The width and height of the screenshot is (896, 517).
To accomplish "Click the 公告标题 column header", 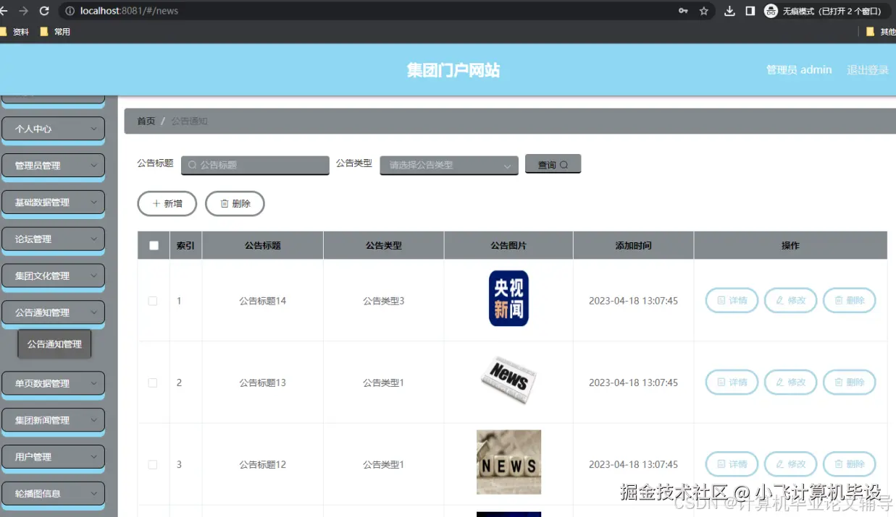I will pos(263,246).
